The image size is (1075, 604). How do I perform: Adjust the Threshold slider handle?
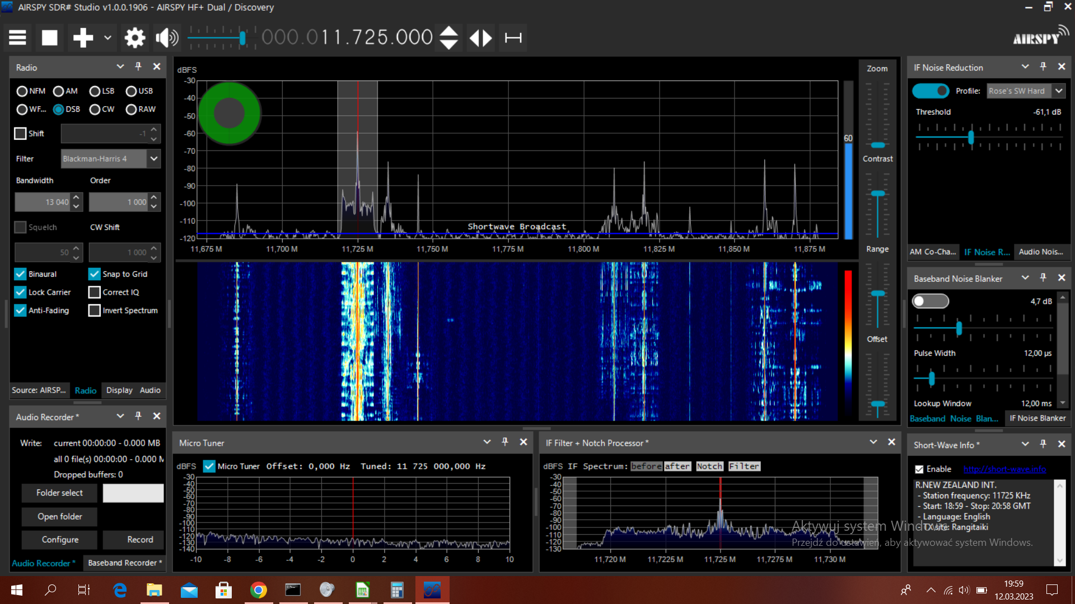pos(971,137)
